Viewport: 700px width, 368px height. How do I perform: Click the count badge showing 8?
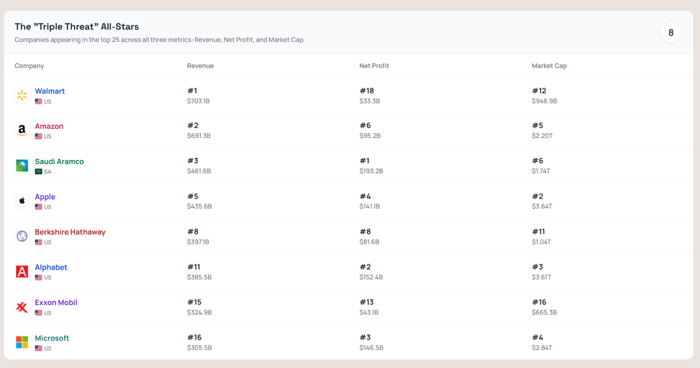point(671,32)
